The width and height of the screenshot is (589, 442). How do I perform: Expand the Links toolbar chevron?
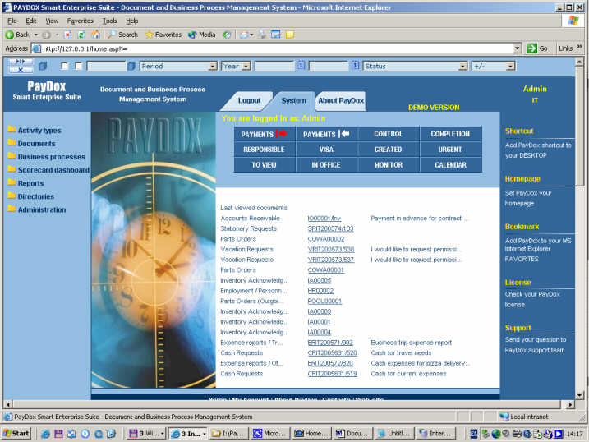(579, 47)
